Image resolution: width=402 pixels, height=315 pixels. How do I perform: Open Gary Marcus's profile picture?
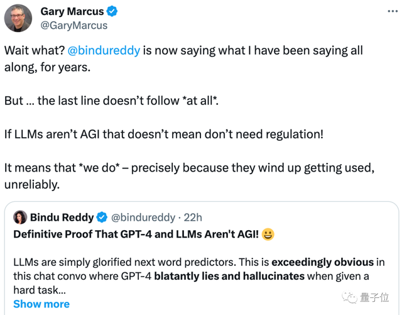pos(18,18)
